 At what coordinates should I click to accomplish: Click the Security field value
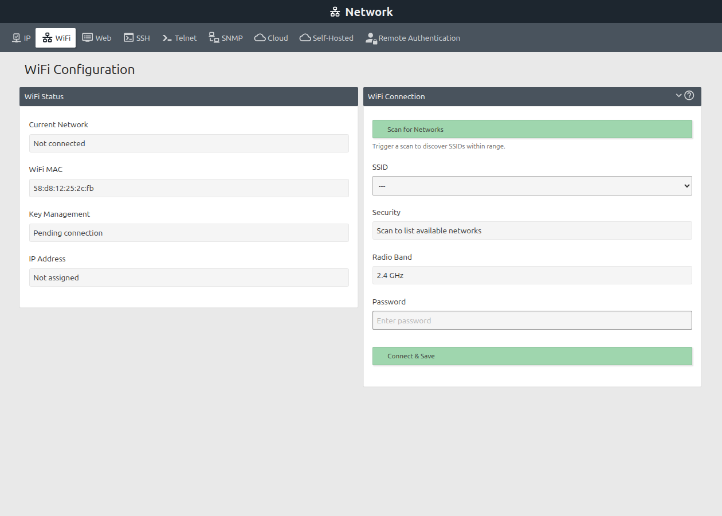[x=532, y=230]
